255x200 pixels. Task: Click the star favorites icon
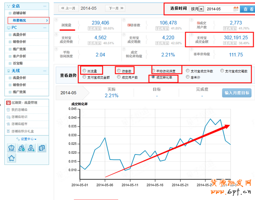point(11,158)
